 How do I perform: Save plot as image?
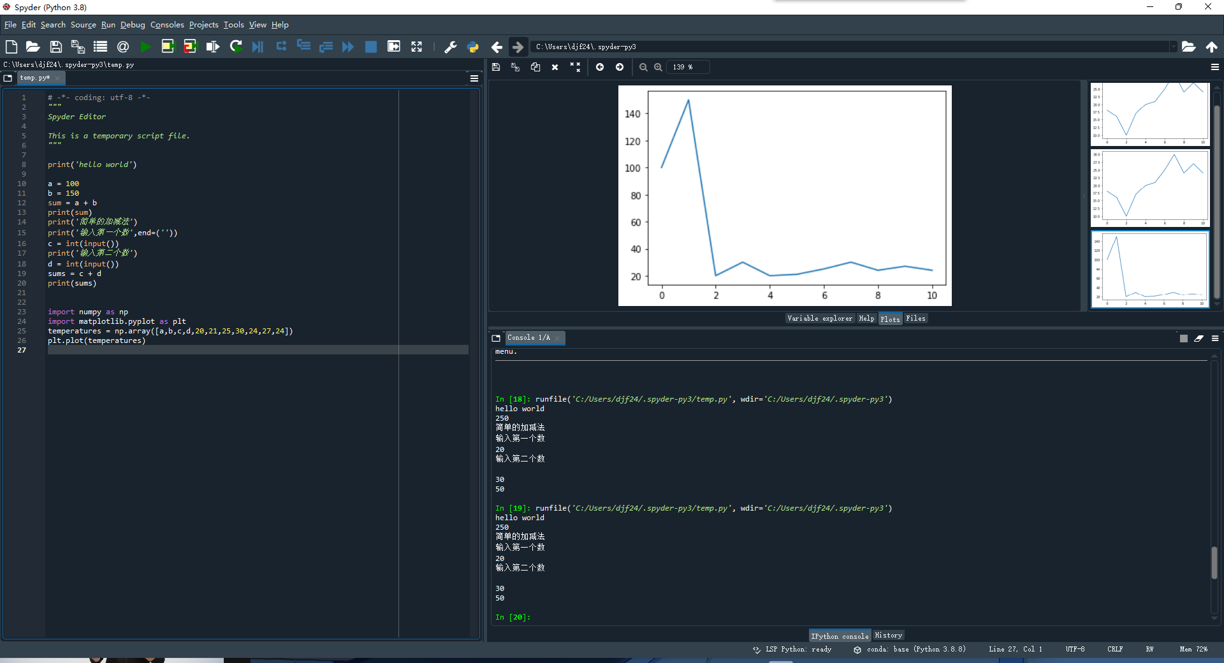click(x=496, y=67)
